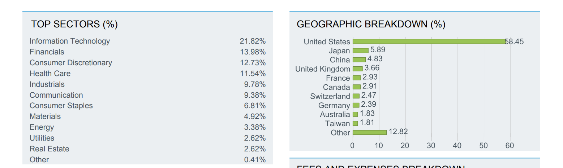Click the 60 tick on chart axis
Screen dimensions: 563x168
click(510, 146)
